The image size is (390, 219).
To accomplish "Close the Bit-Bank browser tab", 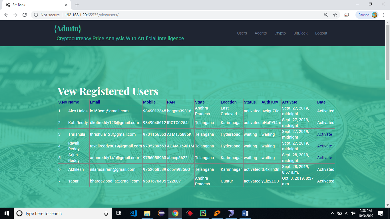I will [66, 5].
